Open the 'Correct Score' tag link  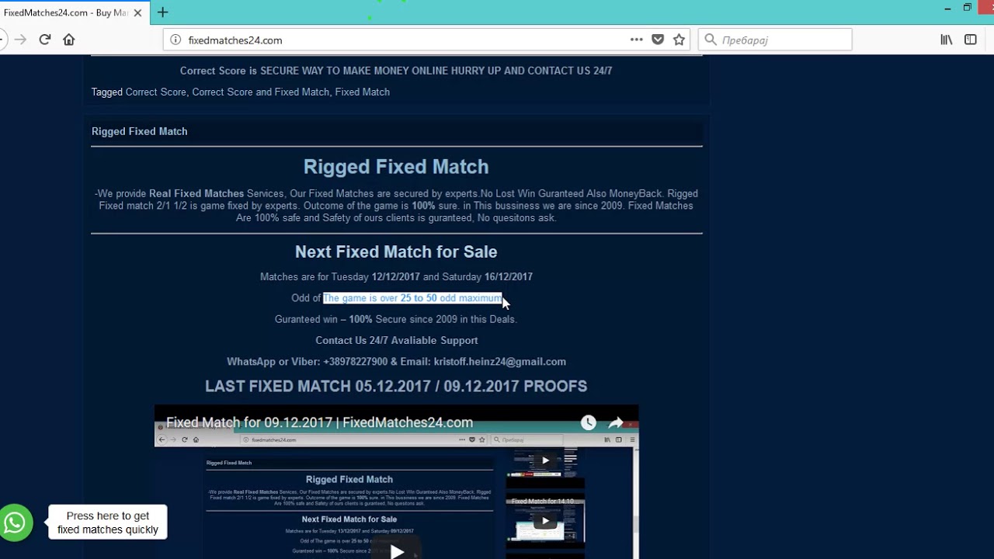pos(156,92)
